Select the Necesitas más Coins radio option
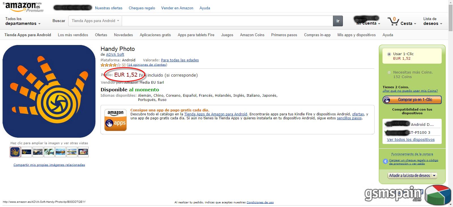 pos(389,72)
